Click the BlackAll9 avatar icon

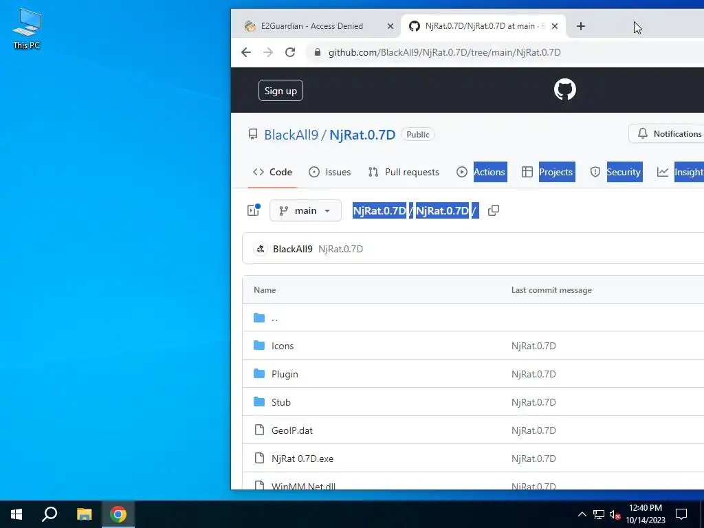click(x=261, y=249)
